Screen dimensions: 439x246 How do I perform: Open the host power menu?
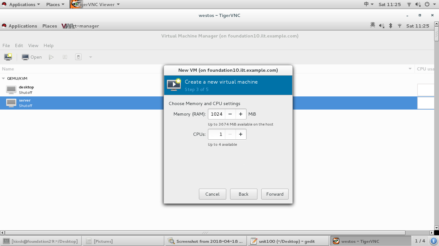[430, 4]
